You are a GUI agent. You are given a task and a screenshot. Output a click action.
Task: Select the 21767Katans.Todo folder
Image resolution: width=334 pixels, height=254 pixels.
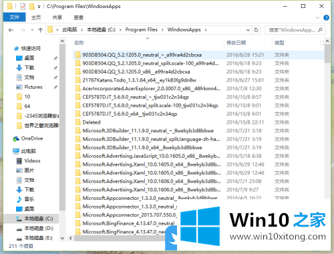pos(140,80)
